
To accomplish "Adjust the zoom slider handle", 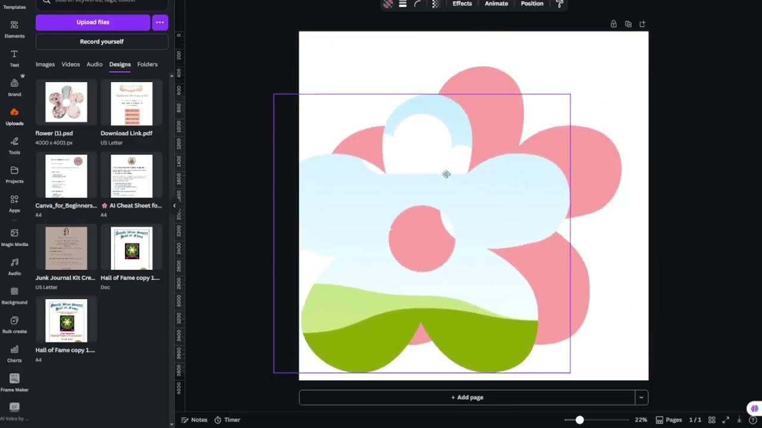I will pyautogui.click(x=579, y=420).
